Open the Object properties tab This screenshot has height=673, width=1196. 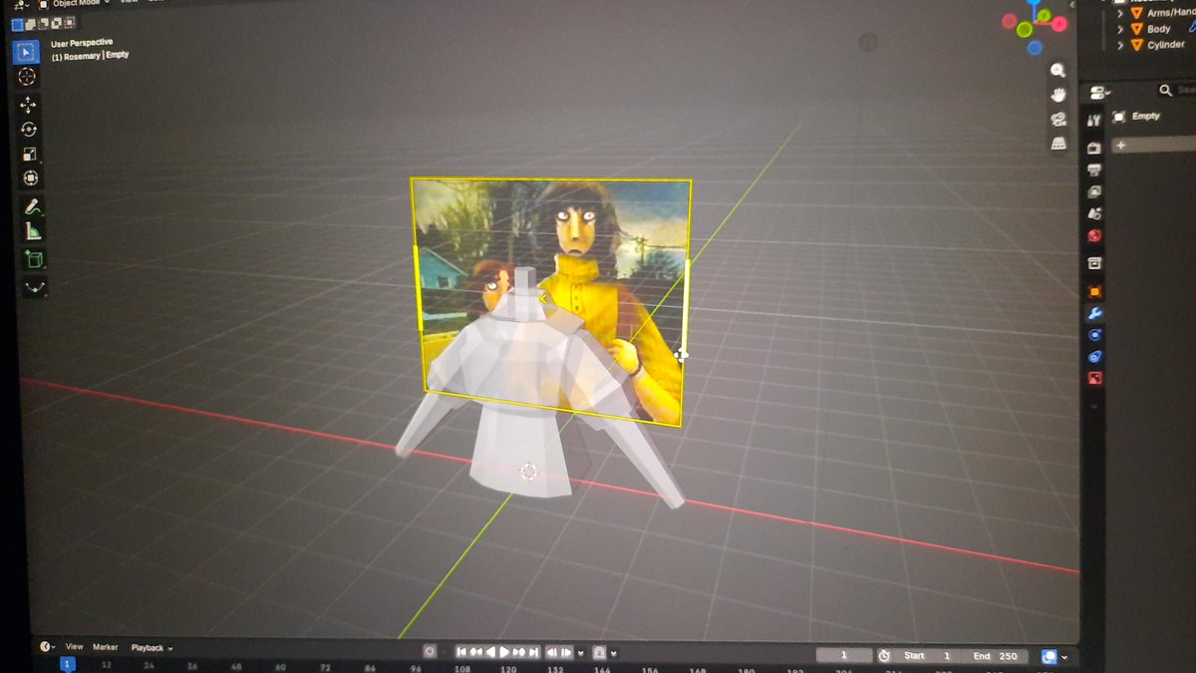(1094, 291)
